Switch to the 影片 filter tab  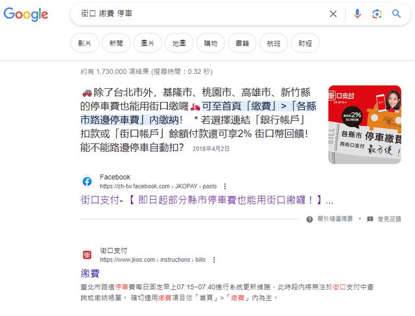coord(85,43)
